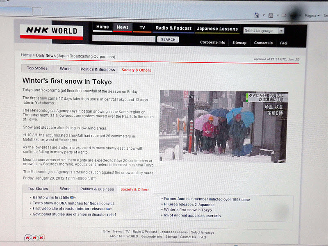Image resolution: width=328 pixels, height=246 pixels.
Task: Click footer Select language link
Action: 203,232
